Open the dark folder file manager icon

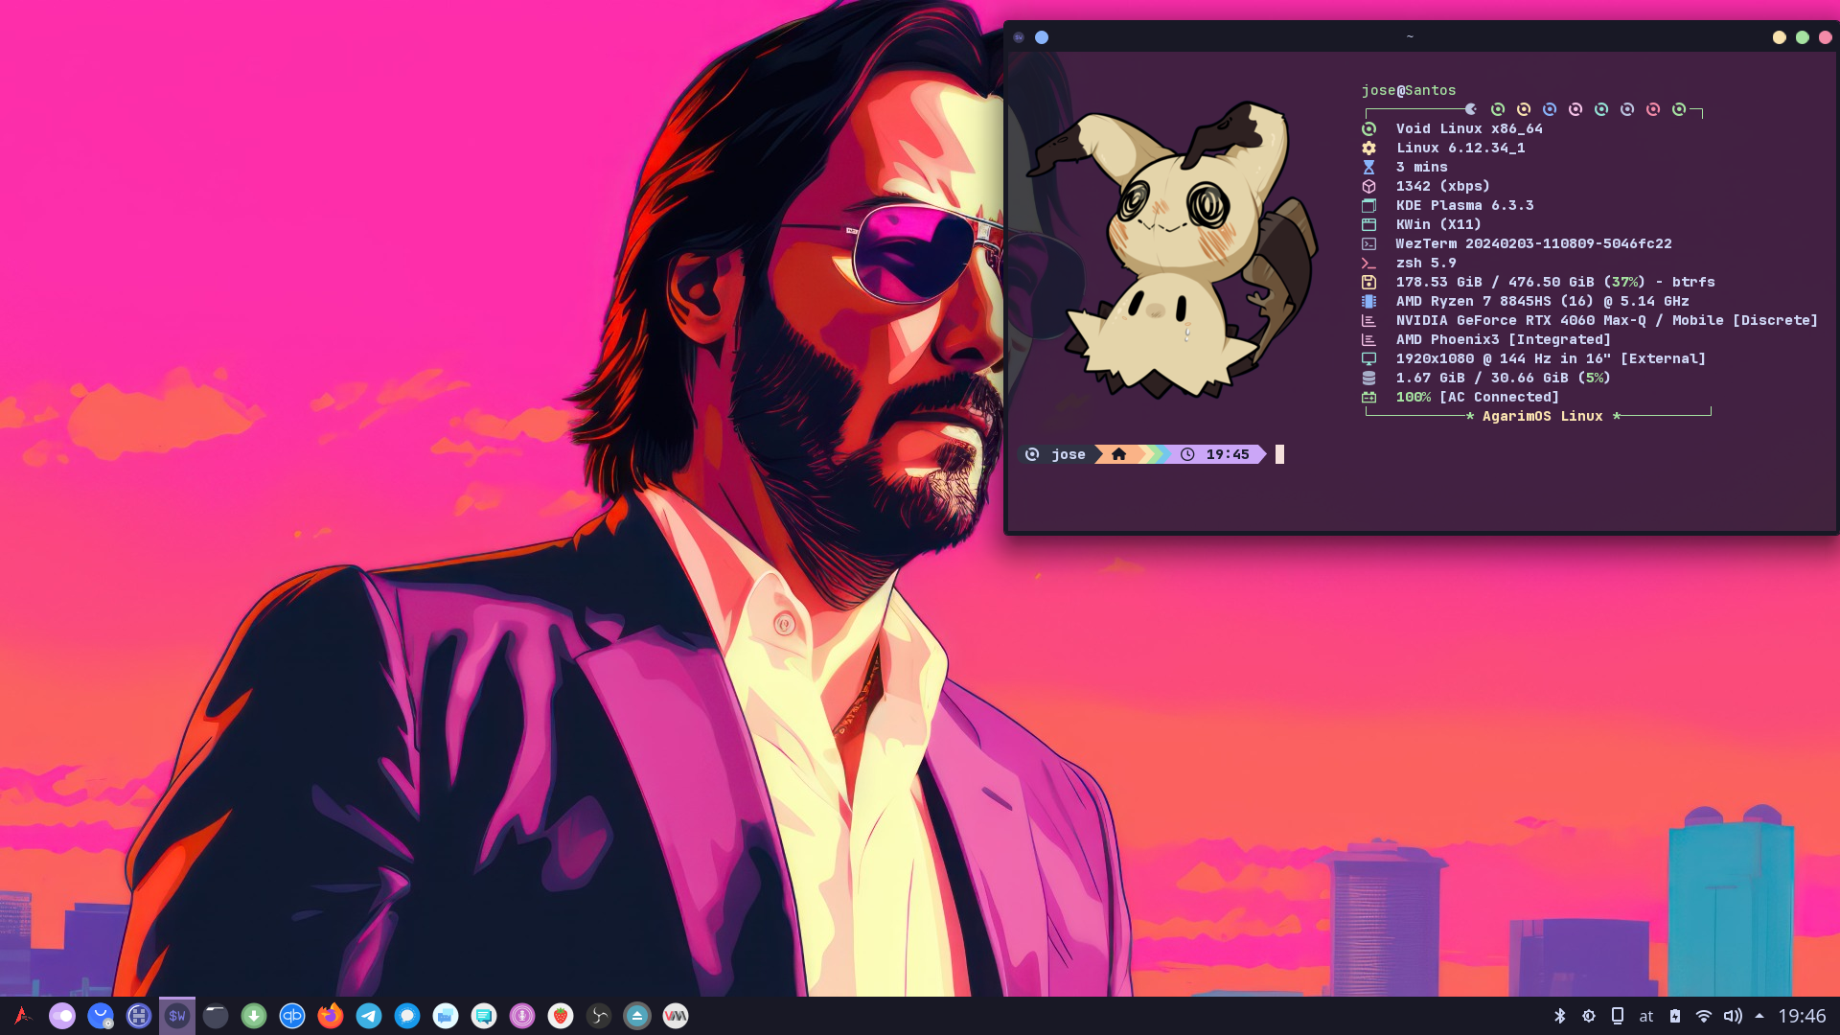pyautogui.click(x=216, y=1016)
